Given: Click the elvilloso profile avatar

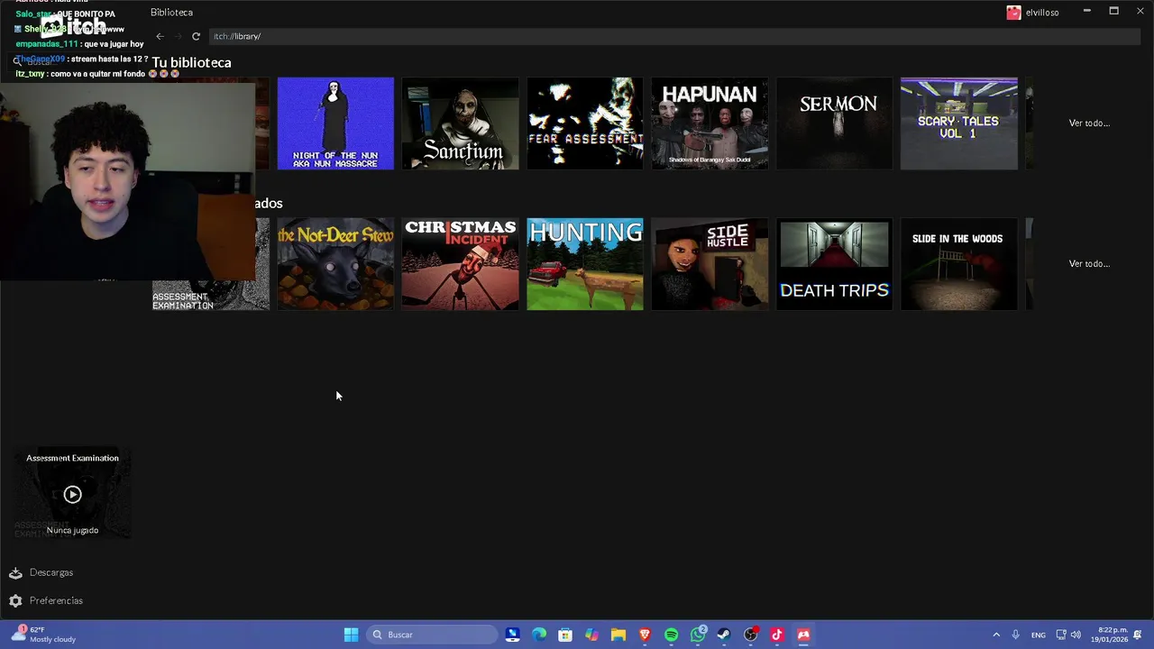Looking at the screenshot, I should pyautogui.click(x=1013, y=13).
